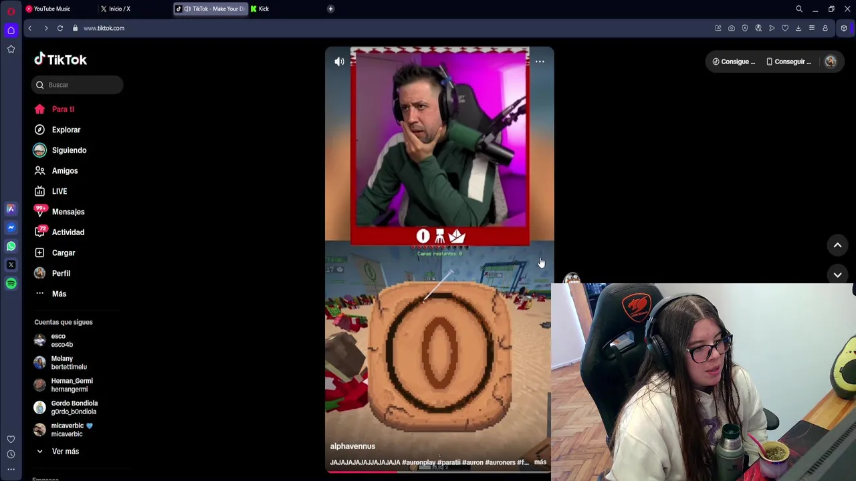The image size is (856, 481).
Task: Open Spotify in the Opera sidebar
Action: tap(11, 283)
